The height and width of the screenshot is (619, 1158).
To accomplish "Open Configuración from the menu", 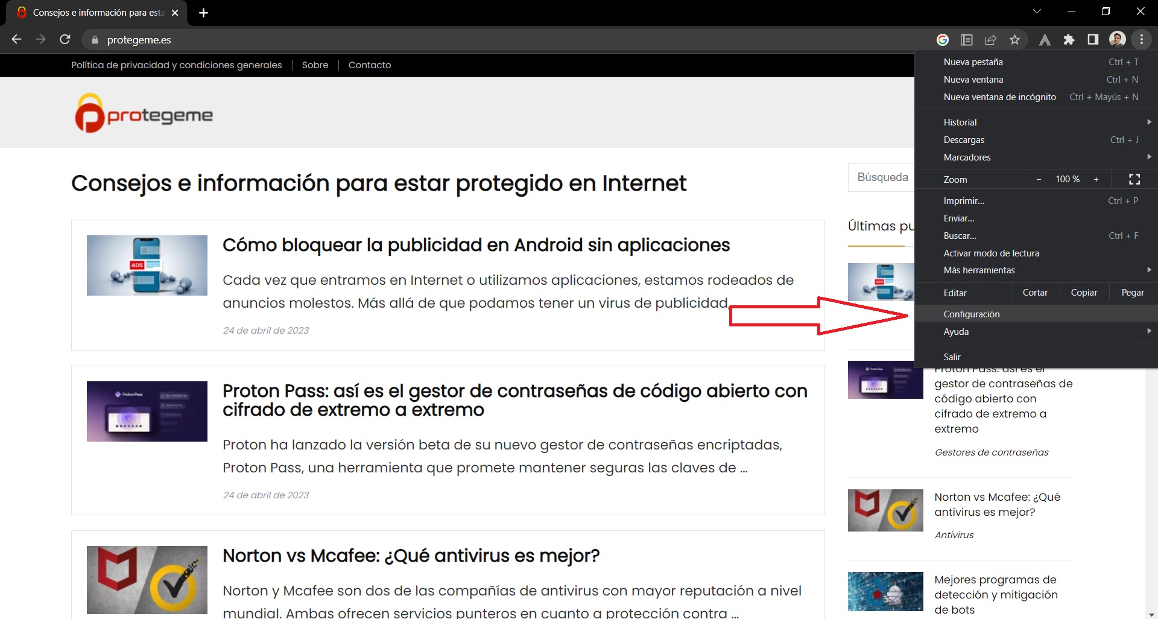I will pyautogui.click(x=1036, y=314).
